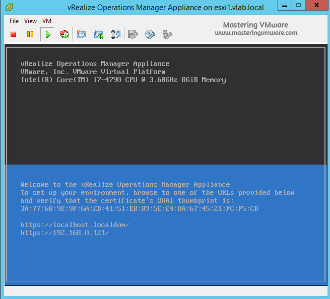
Task: Click the window title bar text
Action: 165,8
